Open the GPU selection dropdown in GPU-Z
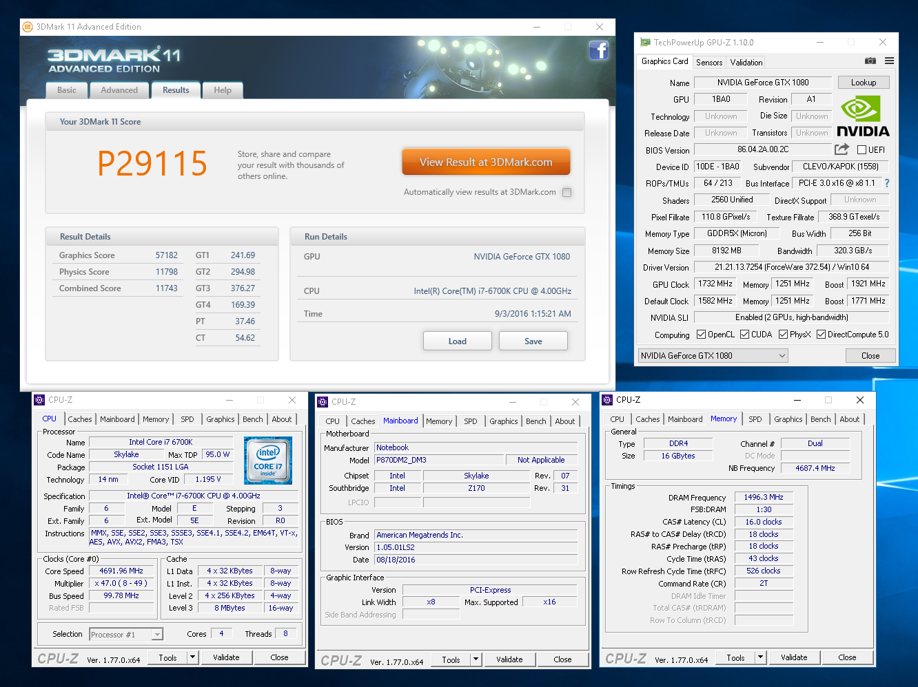This screenshot has height=687, width=918. point(713,356)
